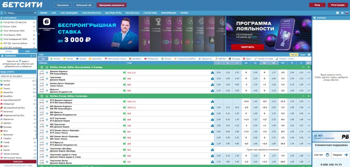Expand +37 extra markets for Чертаново match
Image resolution: width=350 pixels, height=167 pixels.
(309, 78)
